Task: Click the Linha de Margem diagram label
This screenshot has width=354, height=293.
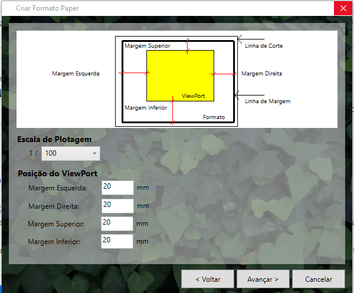Action: [267, 101]
